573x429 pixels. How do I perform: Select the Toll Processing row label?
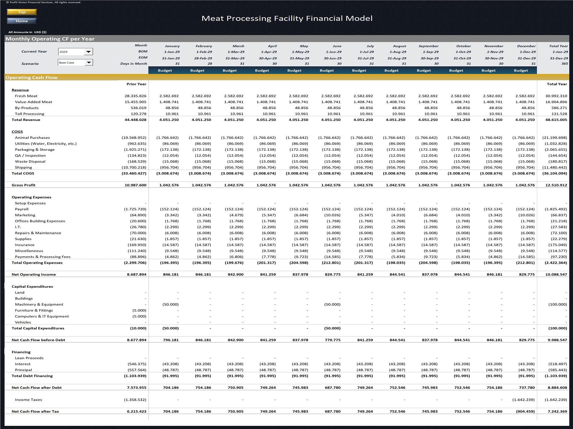[30, 114]
